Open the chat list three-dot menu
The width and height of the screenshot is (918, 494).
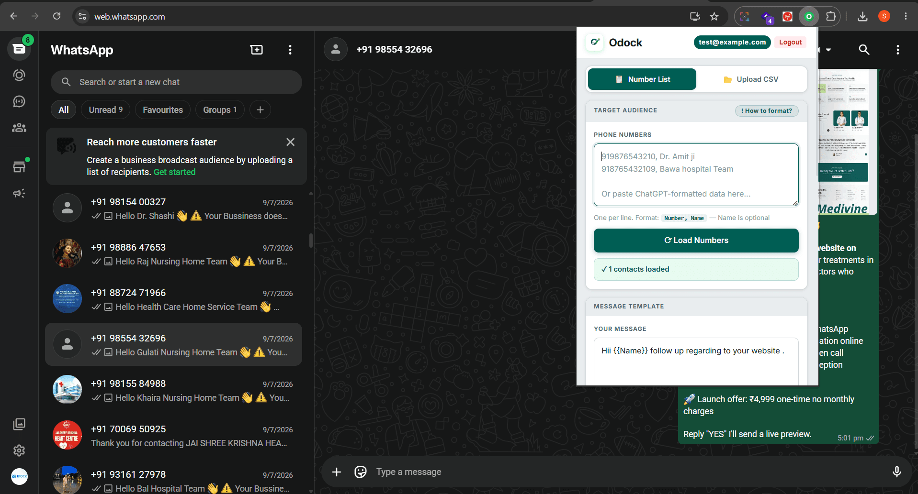coord(290,50)
